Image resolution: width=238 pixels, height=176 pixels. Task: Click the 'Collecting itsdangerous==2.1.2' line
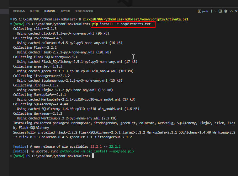click(41, 76)
